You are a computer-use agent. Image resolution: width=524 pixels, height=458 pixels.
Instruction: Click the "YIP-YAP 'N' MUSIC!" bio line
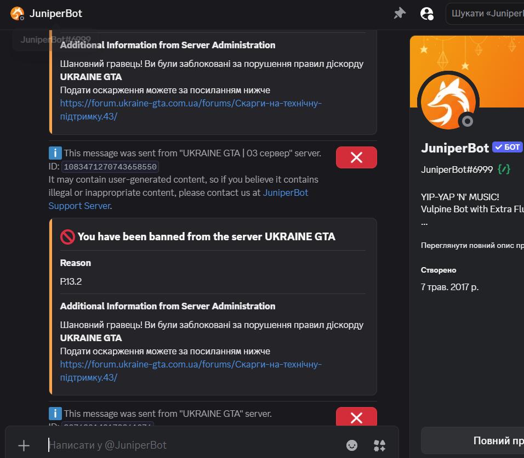point(460,197)
